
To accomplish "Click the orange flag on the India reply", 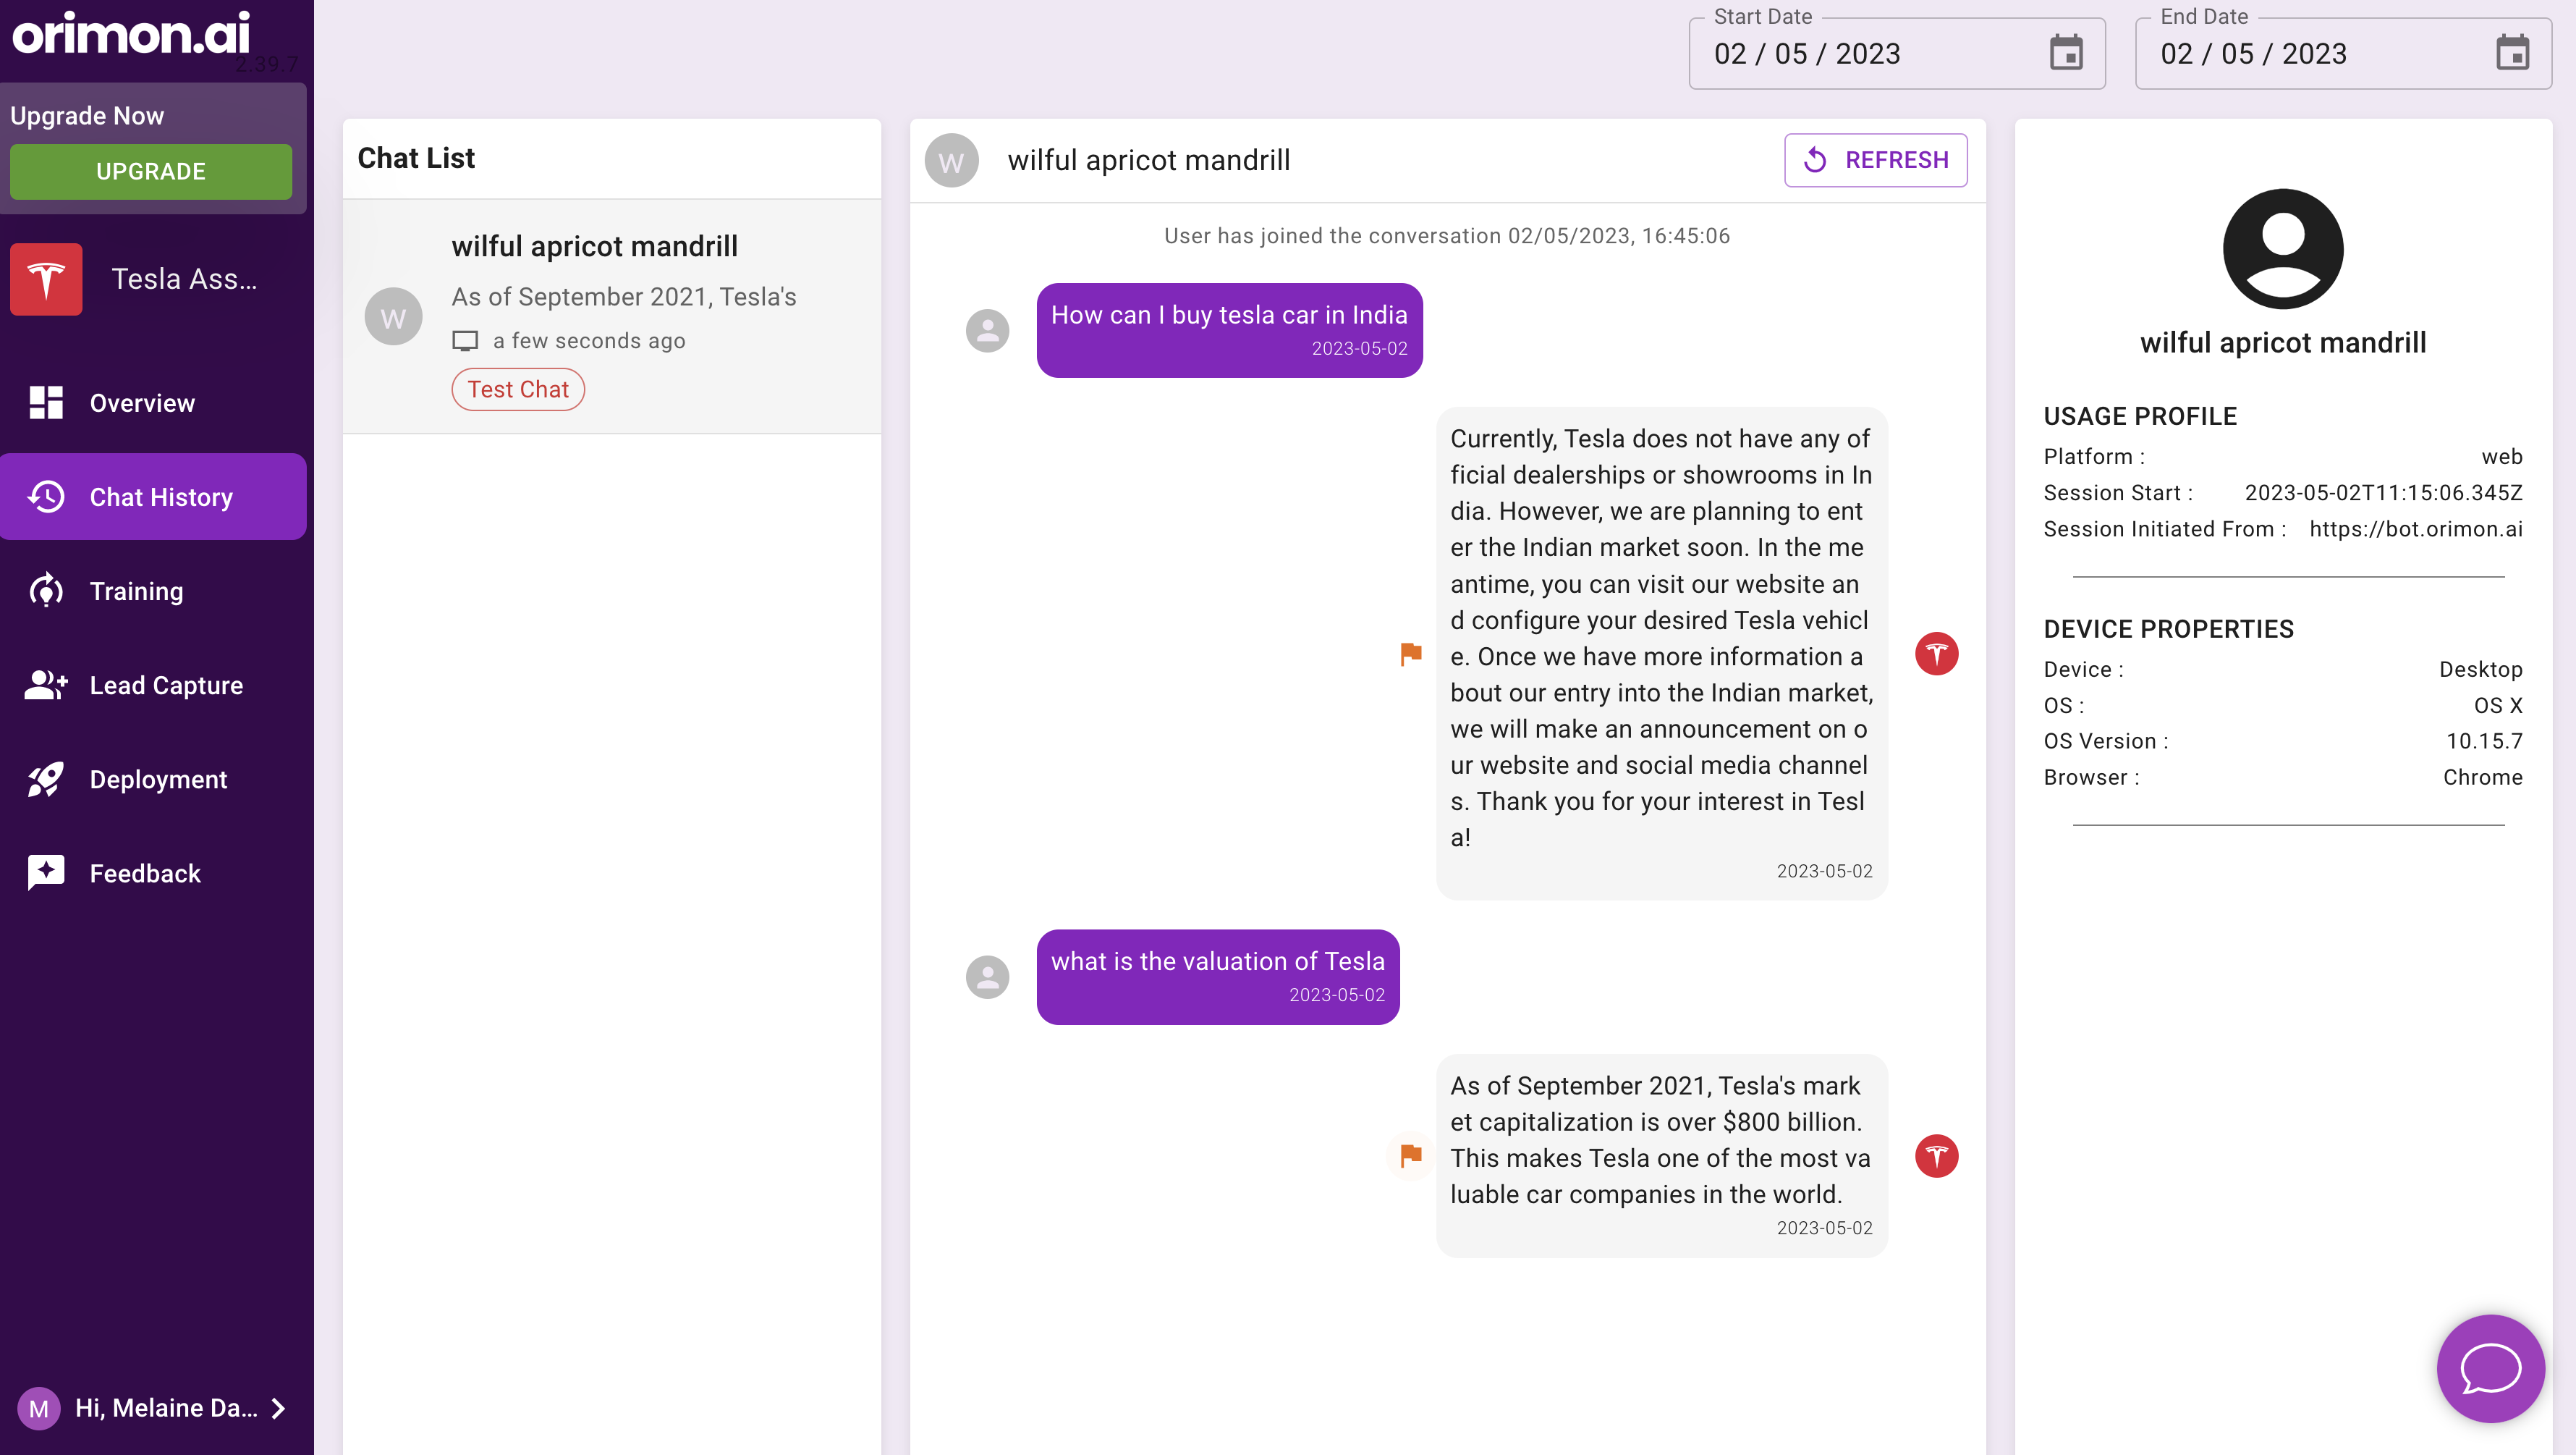I will pos(1410,654).
